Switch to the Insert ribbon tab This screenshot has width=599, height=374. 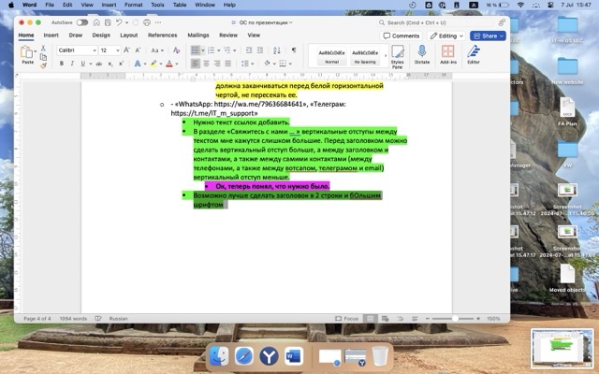point(51,35)
